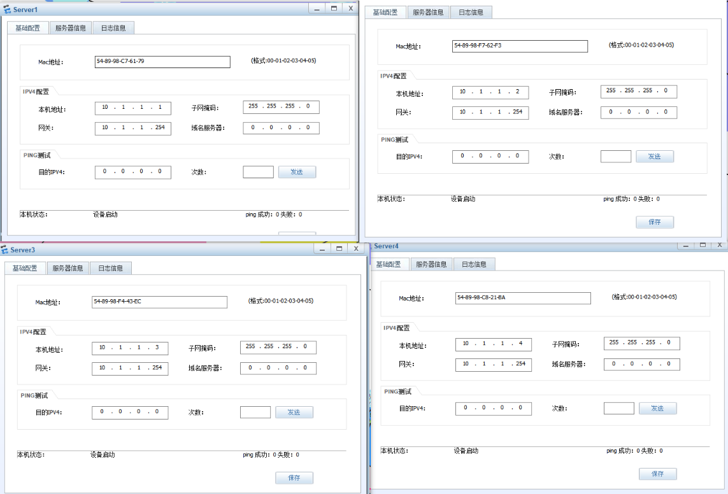Click the Server1 title bar icon
The height and width of the screenshot is (494, 728).
tap(7, 10)
